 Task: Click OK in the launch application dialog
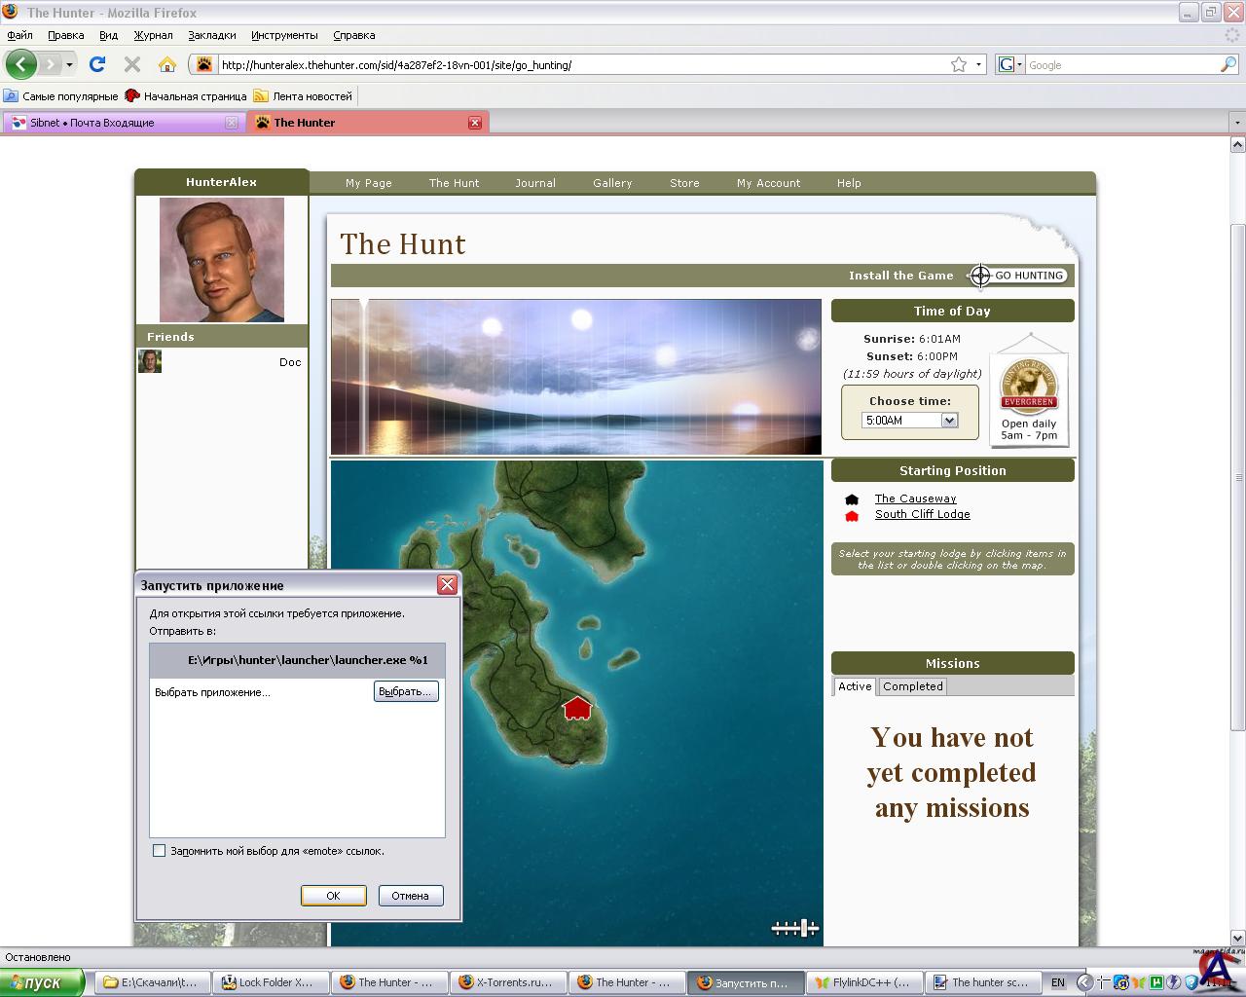333,896
